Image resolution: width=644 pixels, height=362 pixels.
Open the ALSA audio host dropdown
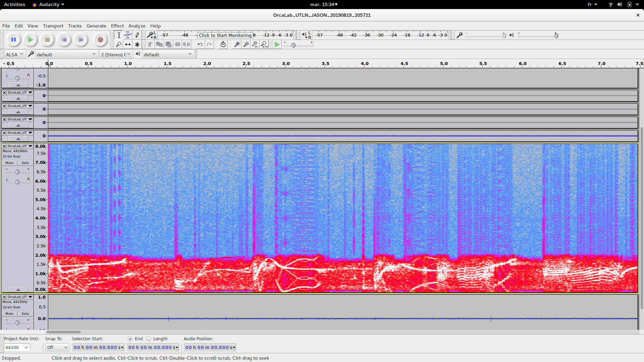click(x=15, y=54)
